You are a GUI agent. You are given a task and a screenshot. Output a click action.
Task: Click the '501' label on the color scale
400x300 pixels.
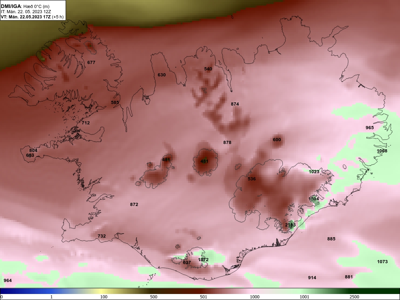204,297
